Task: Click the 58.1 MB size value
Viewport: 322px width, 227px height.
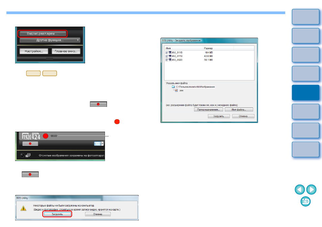Action: pyautogui.click(x=208, y=60)
